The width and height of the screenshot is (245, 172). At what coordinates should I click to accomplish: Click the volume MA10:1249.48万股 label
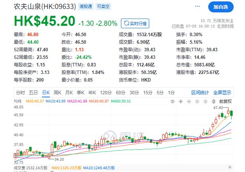[x=99, y=168]
